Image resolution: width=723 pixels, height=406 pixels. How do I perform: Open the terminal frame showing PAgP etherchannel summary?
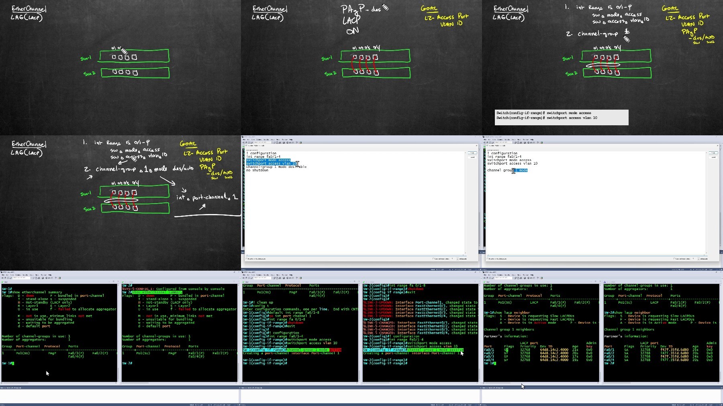(120, 338)
